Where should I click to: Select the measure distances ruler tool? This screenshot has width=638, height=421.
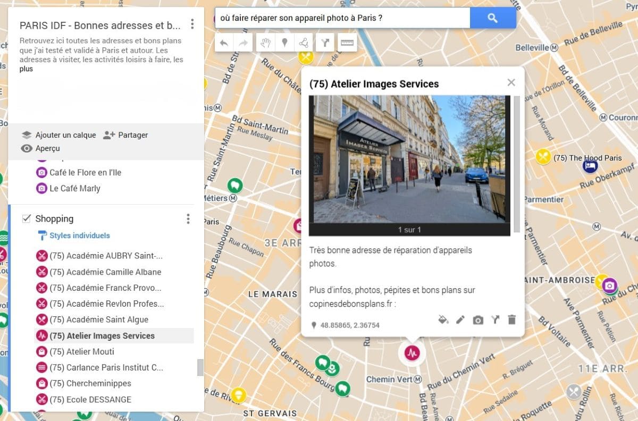click(x=347, y=43)
